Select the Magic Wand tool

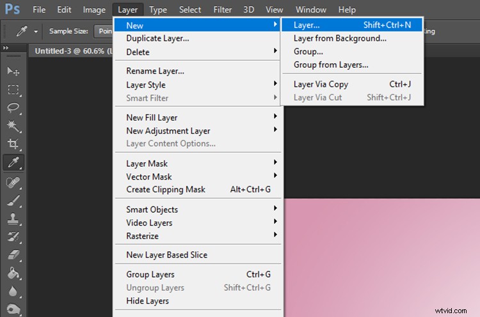[x=13, y=126]
